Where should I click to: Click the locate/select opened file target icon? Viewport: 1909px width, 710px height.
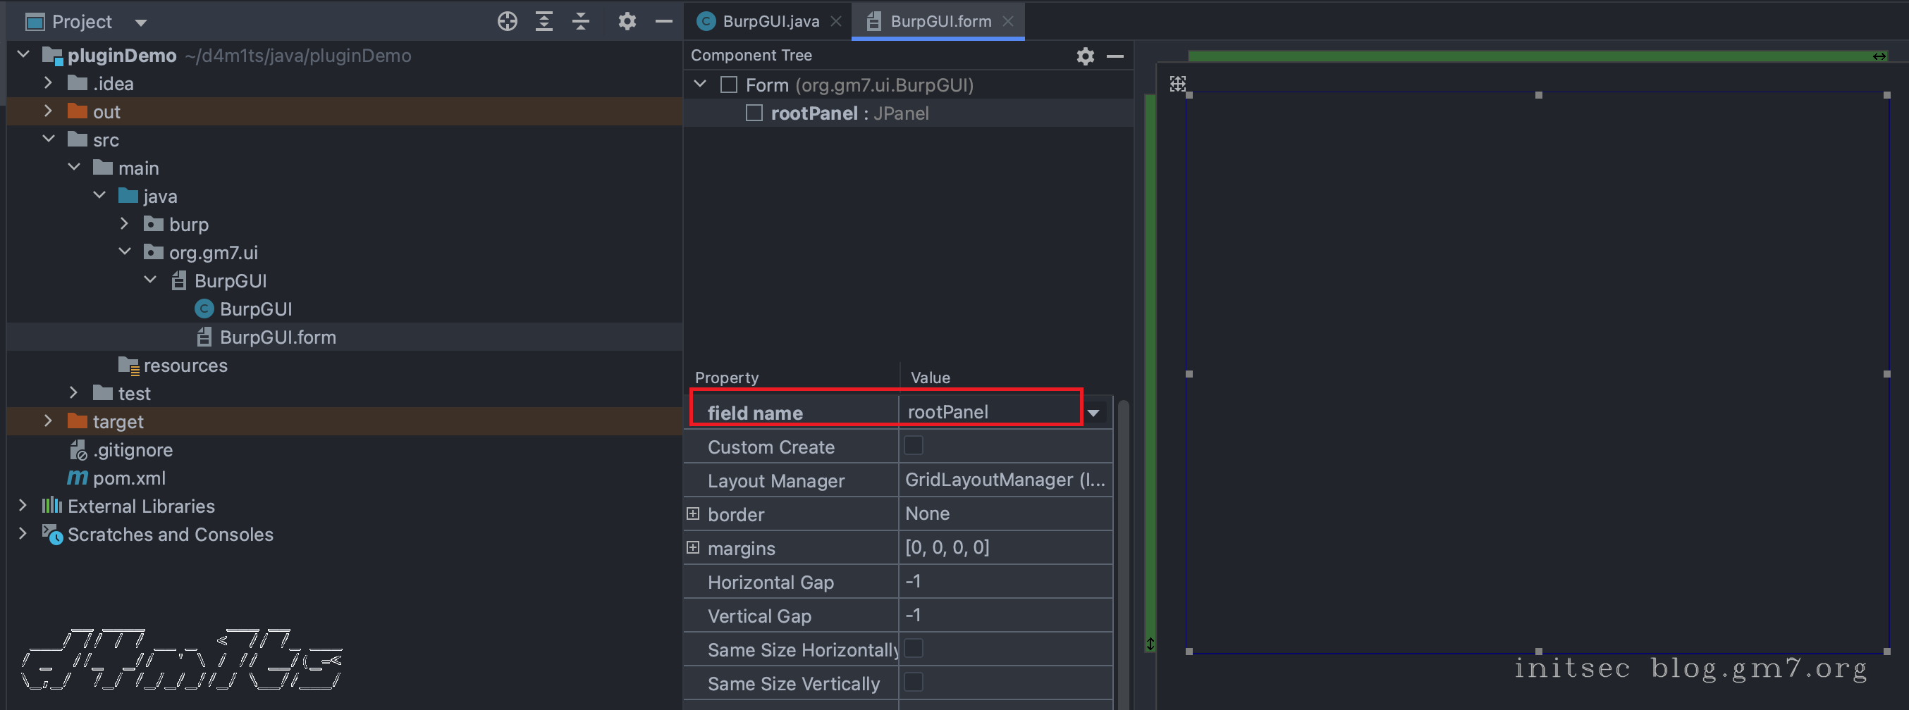point(507,21)
